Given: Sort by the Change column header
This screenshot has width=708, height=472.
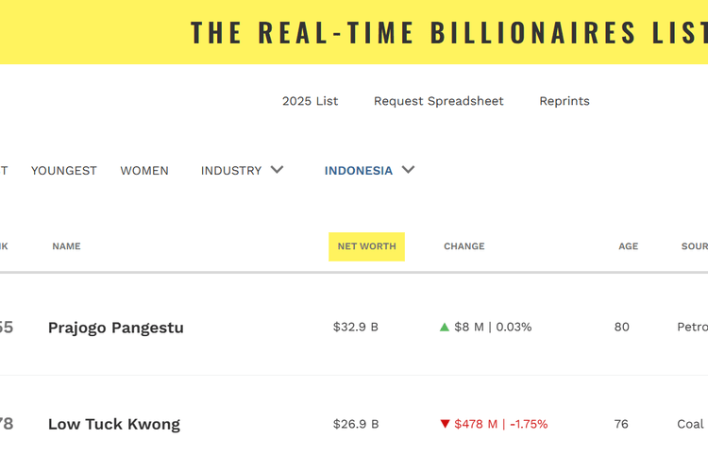Looking at the screenshot, I should coord(464,246).
